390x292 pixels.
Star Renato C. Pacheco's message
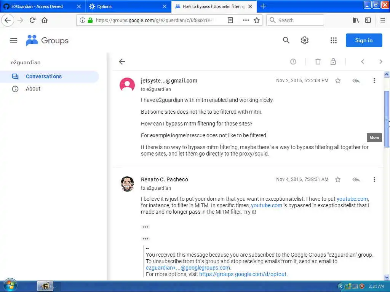pos(338,179)
